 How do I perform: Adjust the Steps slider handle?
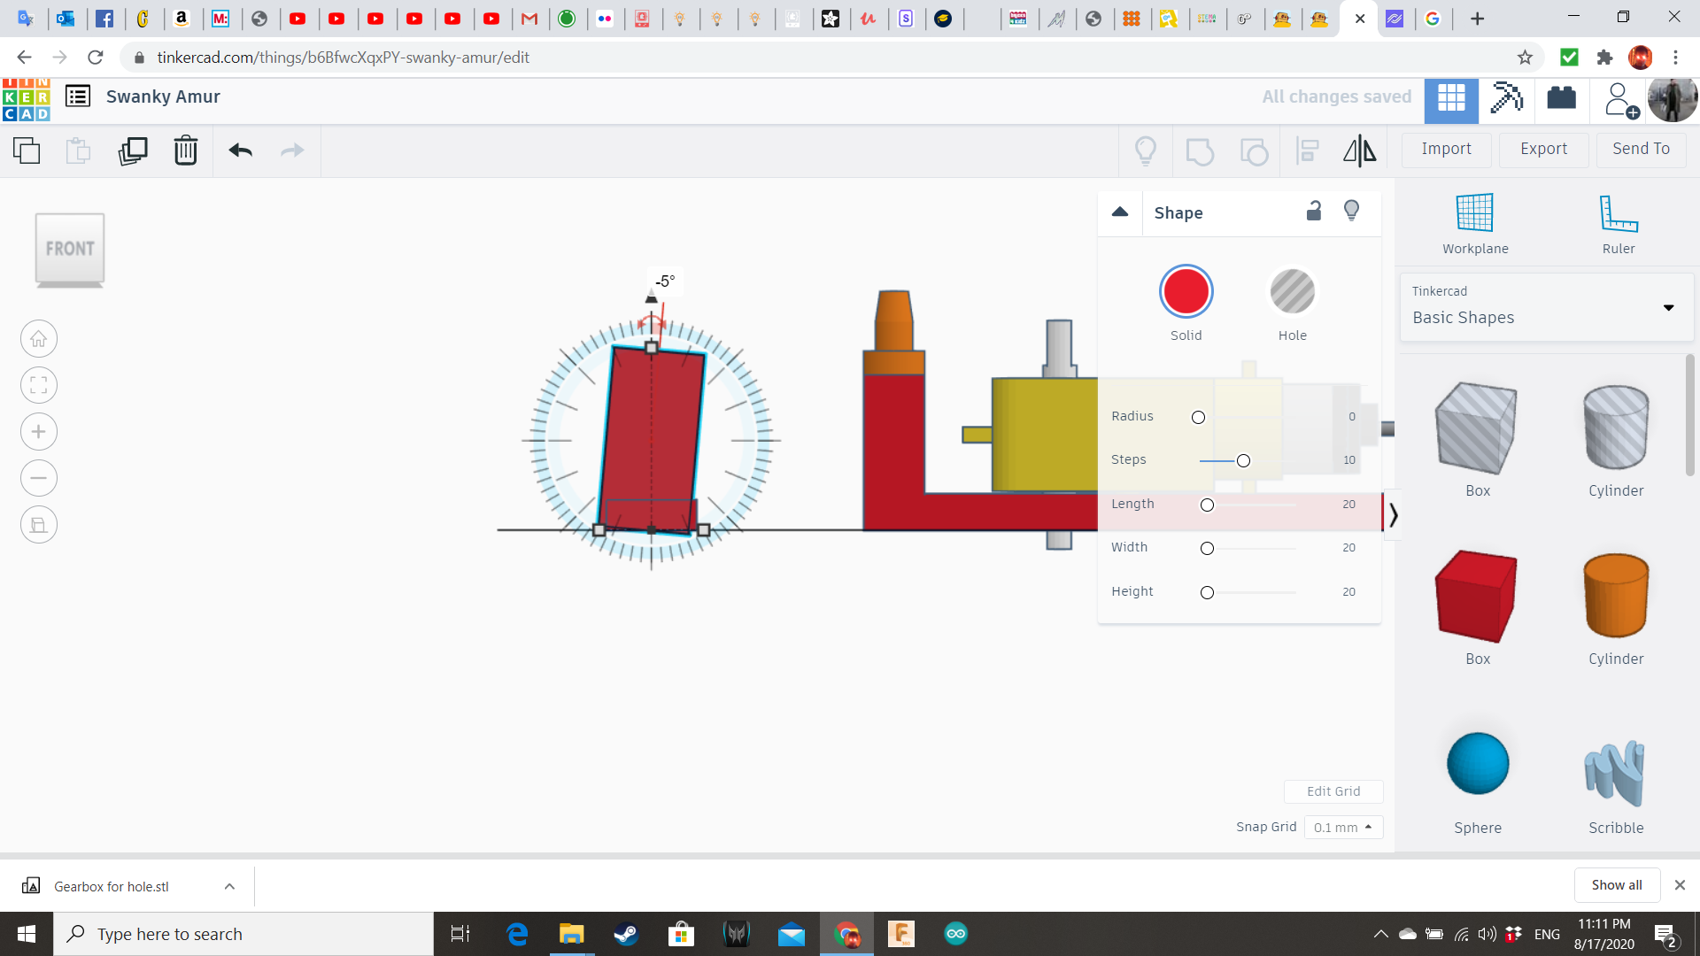pyautogui.click(x=1243, y=460)
